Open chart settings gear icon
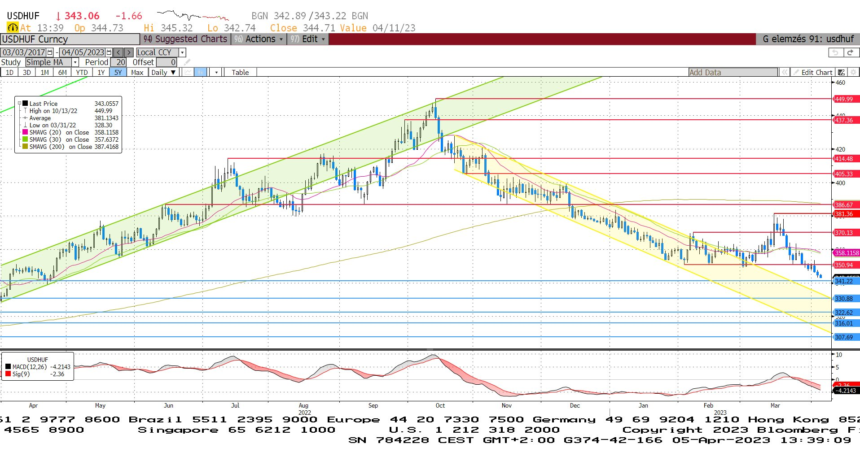 coord(853,72)
